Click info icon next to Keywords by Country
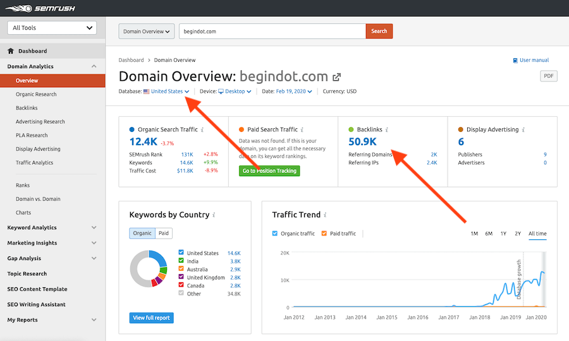 [x=214, y=215]
